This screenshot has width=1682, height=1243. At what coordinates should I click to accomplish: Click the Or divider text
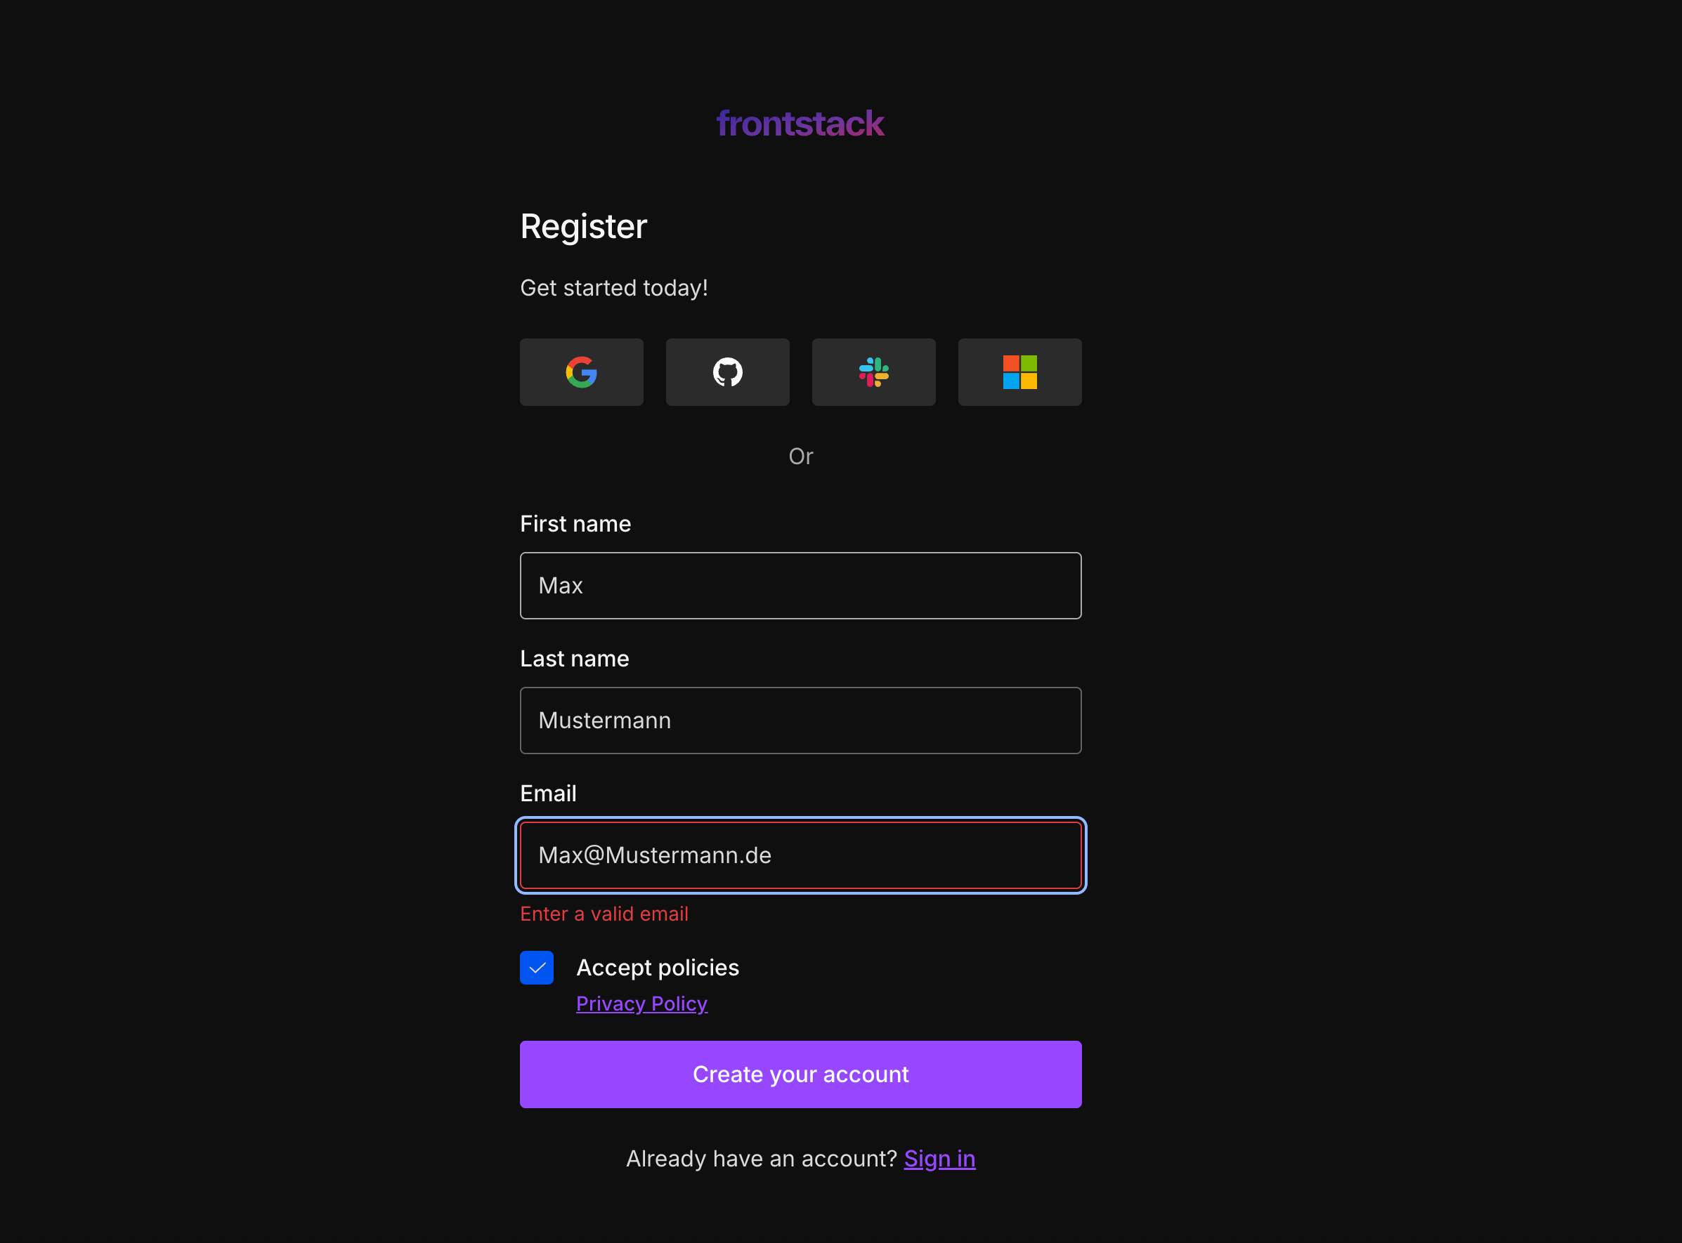[800, 456]
